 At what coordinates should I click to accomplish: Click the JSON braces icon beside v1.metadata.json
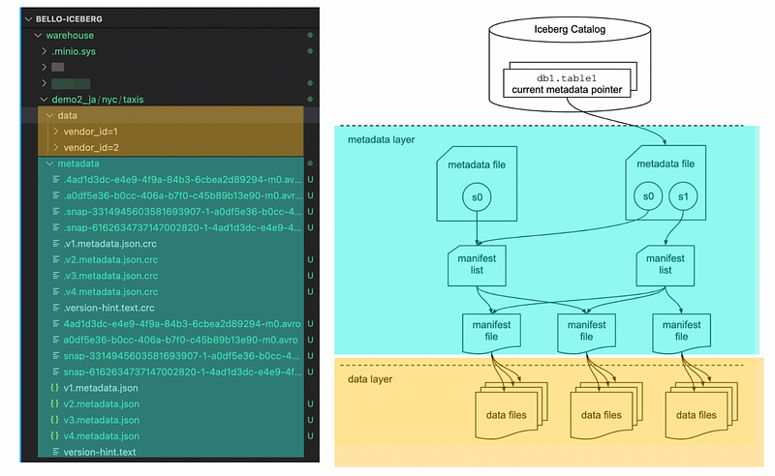point(54,387)
